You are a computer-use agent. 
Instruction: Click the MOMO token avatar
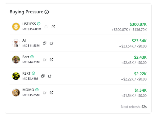click(16, 93)
